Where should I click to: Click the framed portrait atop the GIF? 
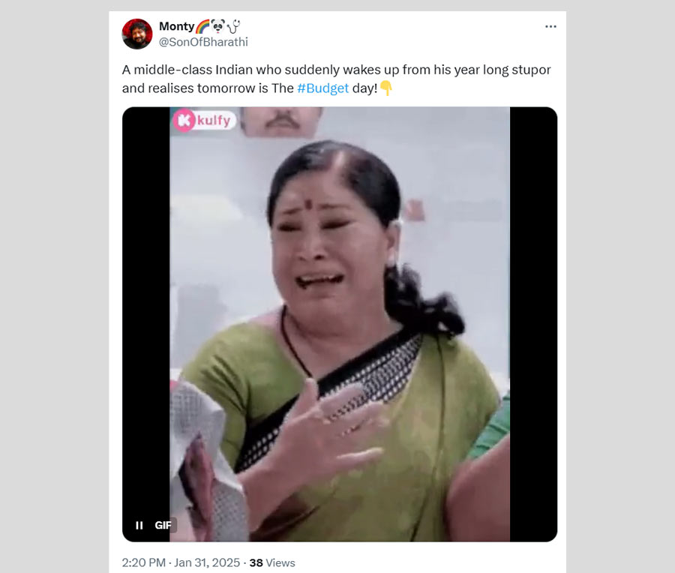point(281,121)
